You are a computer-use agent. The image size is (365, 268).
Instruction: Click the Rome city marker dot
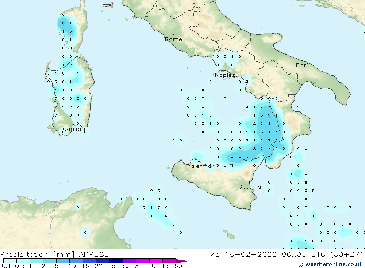[173, 35]
